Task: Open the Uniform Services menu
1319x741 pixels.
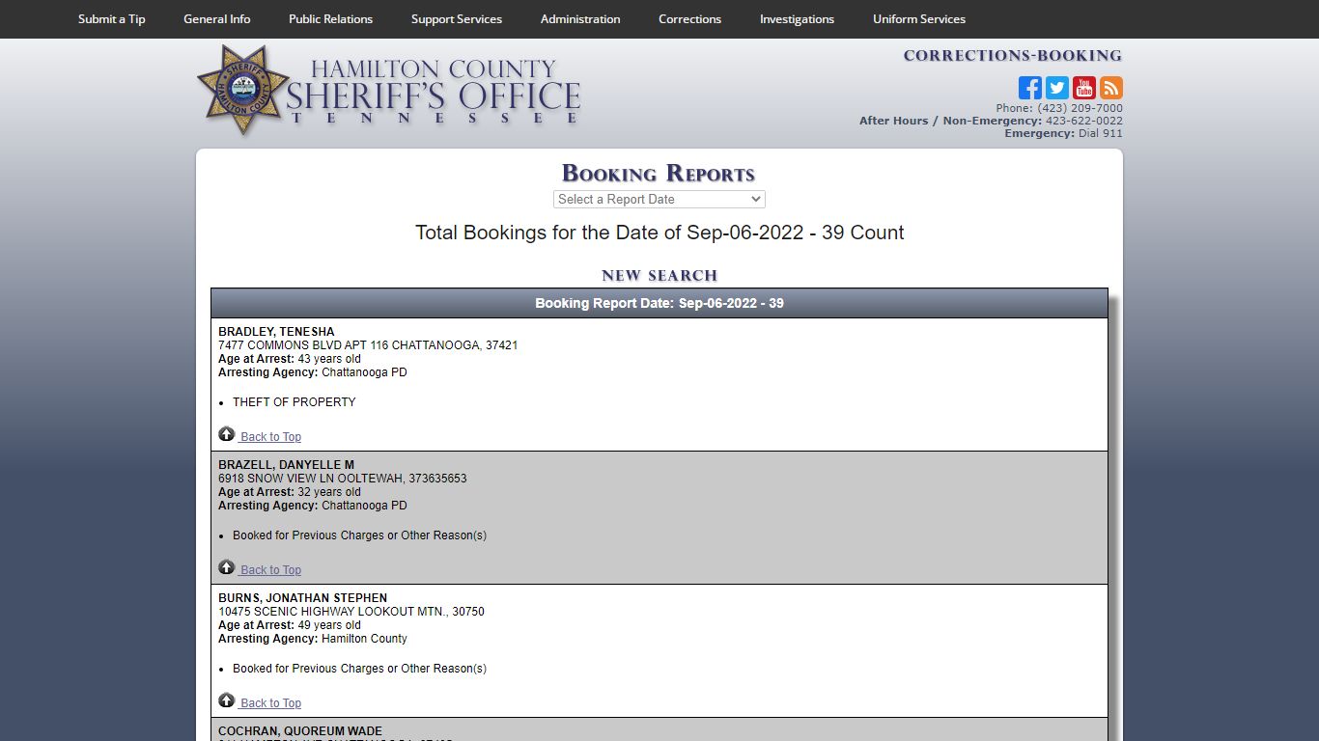Action: tap(919, 19)
